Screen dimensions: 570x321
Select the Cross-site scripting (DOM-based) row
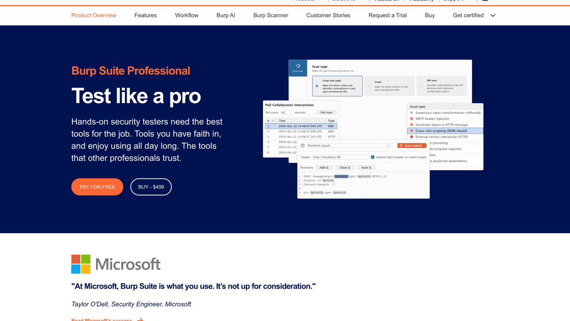pyautogui.click(x=445, y=131)
